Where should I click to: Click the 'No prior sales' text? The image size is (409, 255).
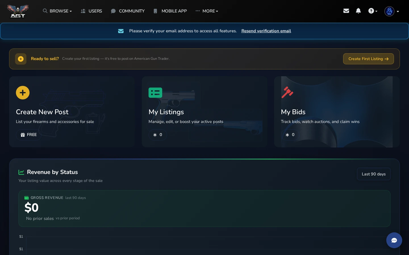[40, 218]
